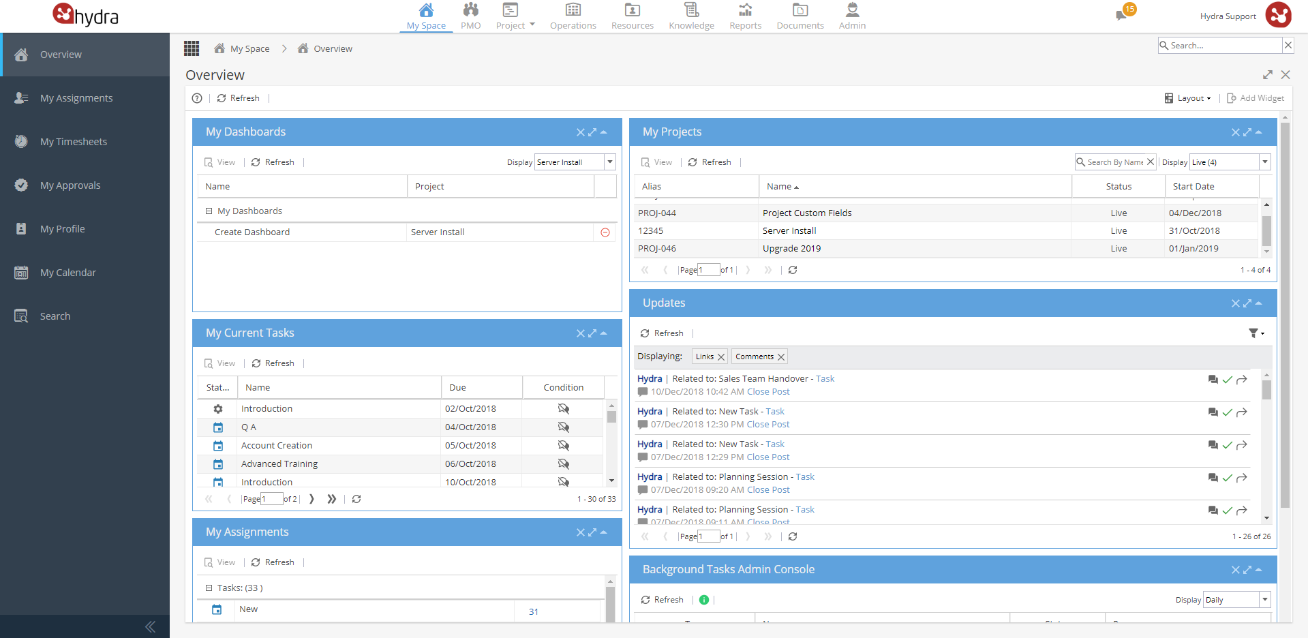Click the green info icon in Background Tasks
Screen dimensions: 1308x638
[x=704, y=600]
